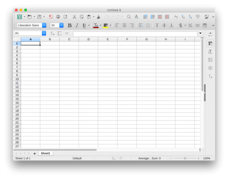Click the Print icon
This screenshot has width=228, height=179.
pyautogui.click(x=58, y=17)
